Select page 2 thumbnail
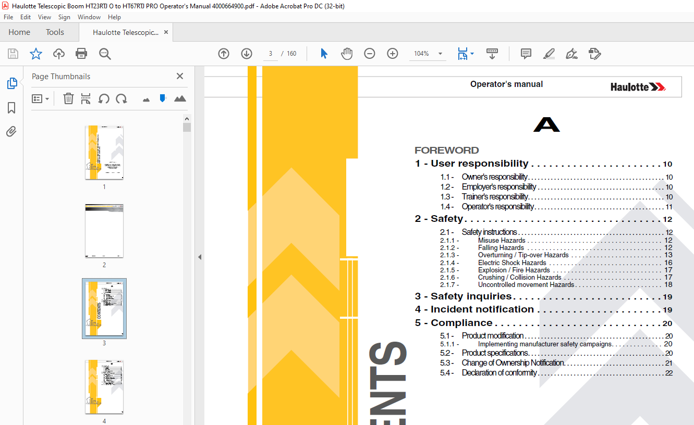694x425 pixels. pos(104,231)
